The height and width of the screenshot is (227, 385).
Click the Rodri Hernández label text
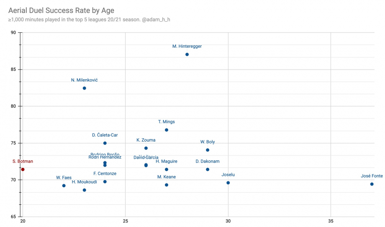(x=105, y=157)
